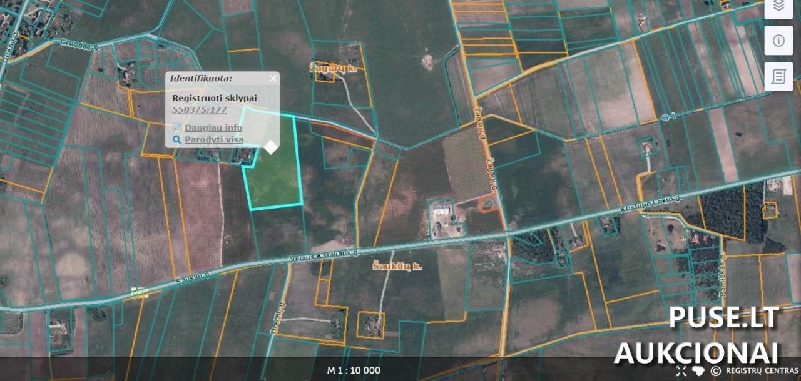This screenshot has width=801, height=381.
Task: Click the Parodyti visa link
Action: (214, 140)
